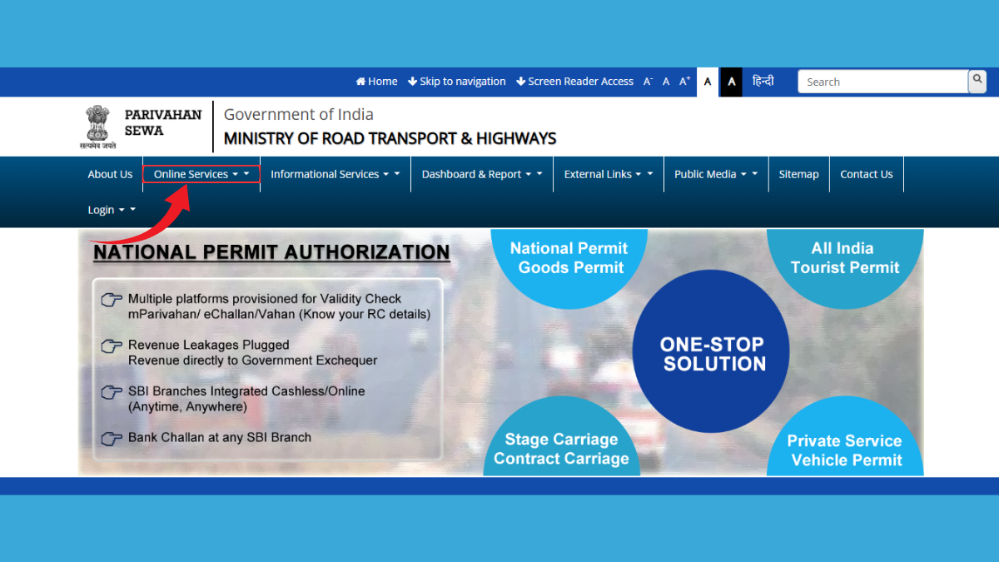Click 'Multiple platforms provisioned for Validity Check' text
Image resolution: width=999 pixels, height=562 pixels.
coord(265,299)
